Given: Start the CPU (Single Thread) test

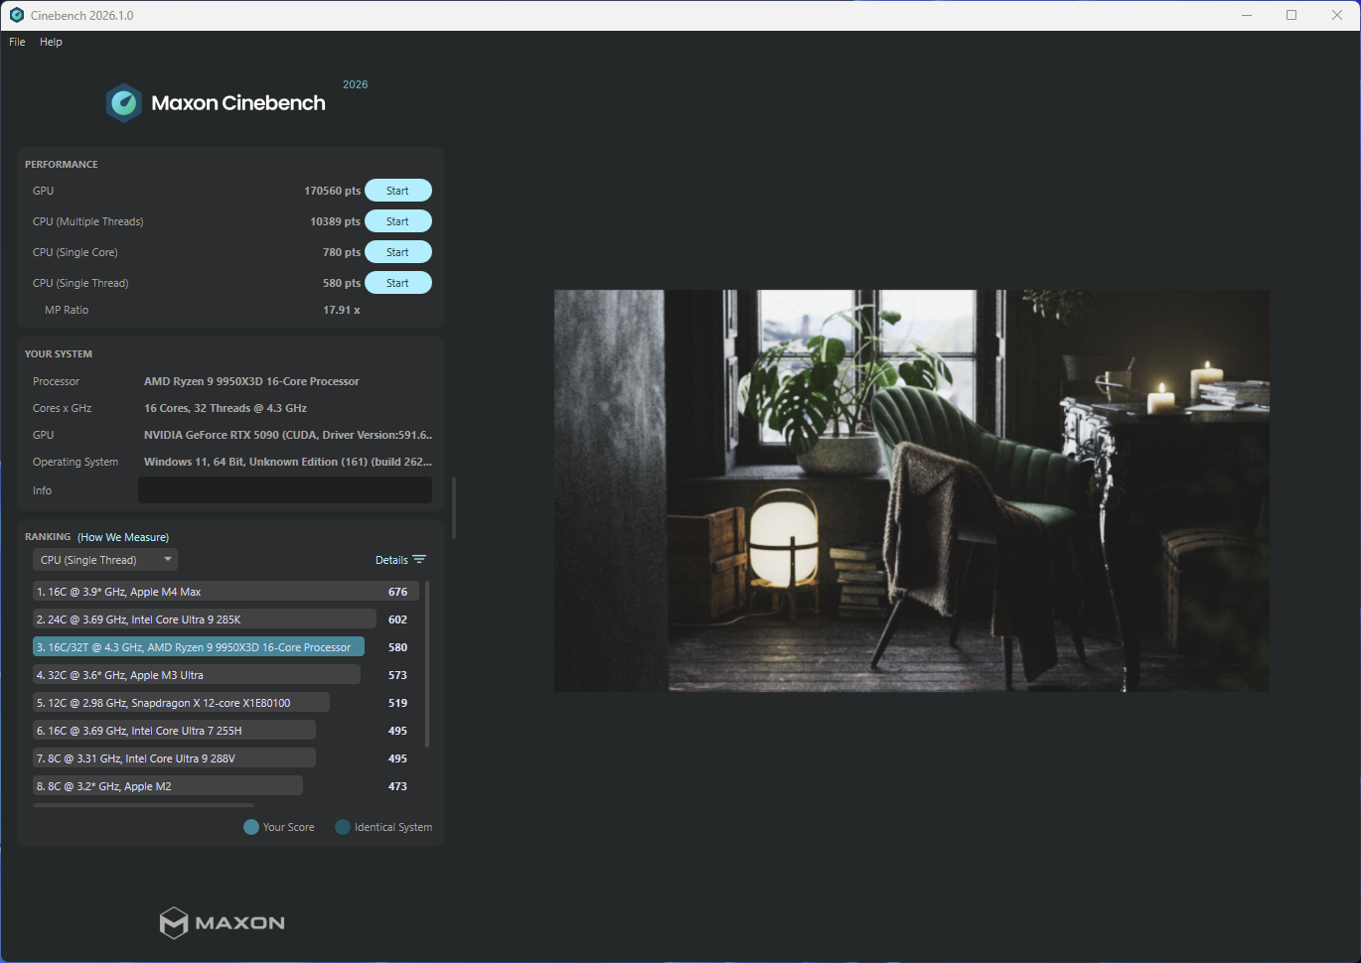Looking at the screenshot, I should (397, 283).
